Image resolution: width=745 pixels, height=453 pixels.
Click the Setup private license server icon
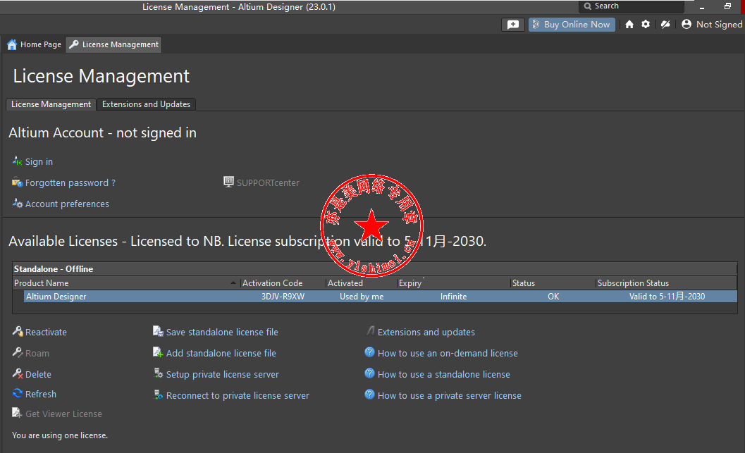click(158, 373)
